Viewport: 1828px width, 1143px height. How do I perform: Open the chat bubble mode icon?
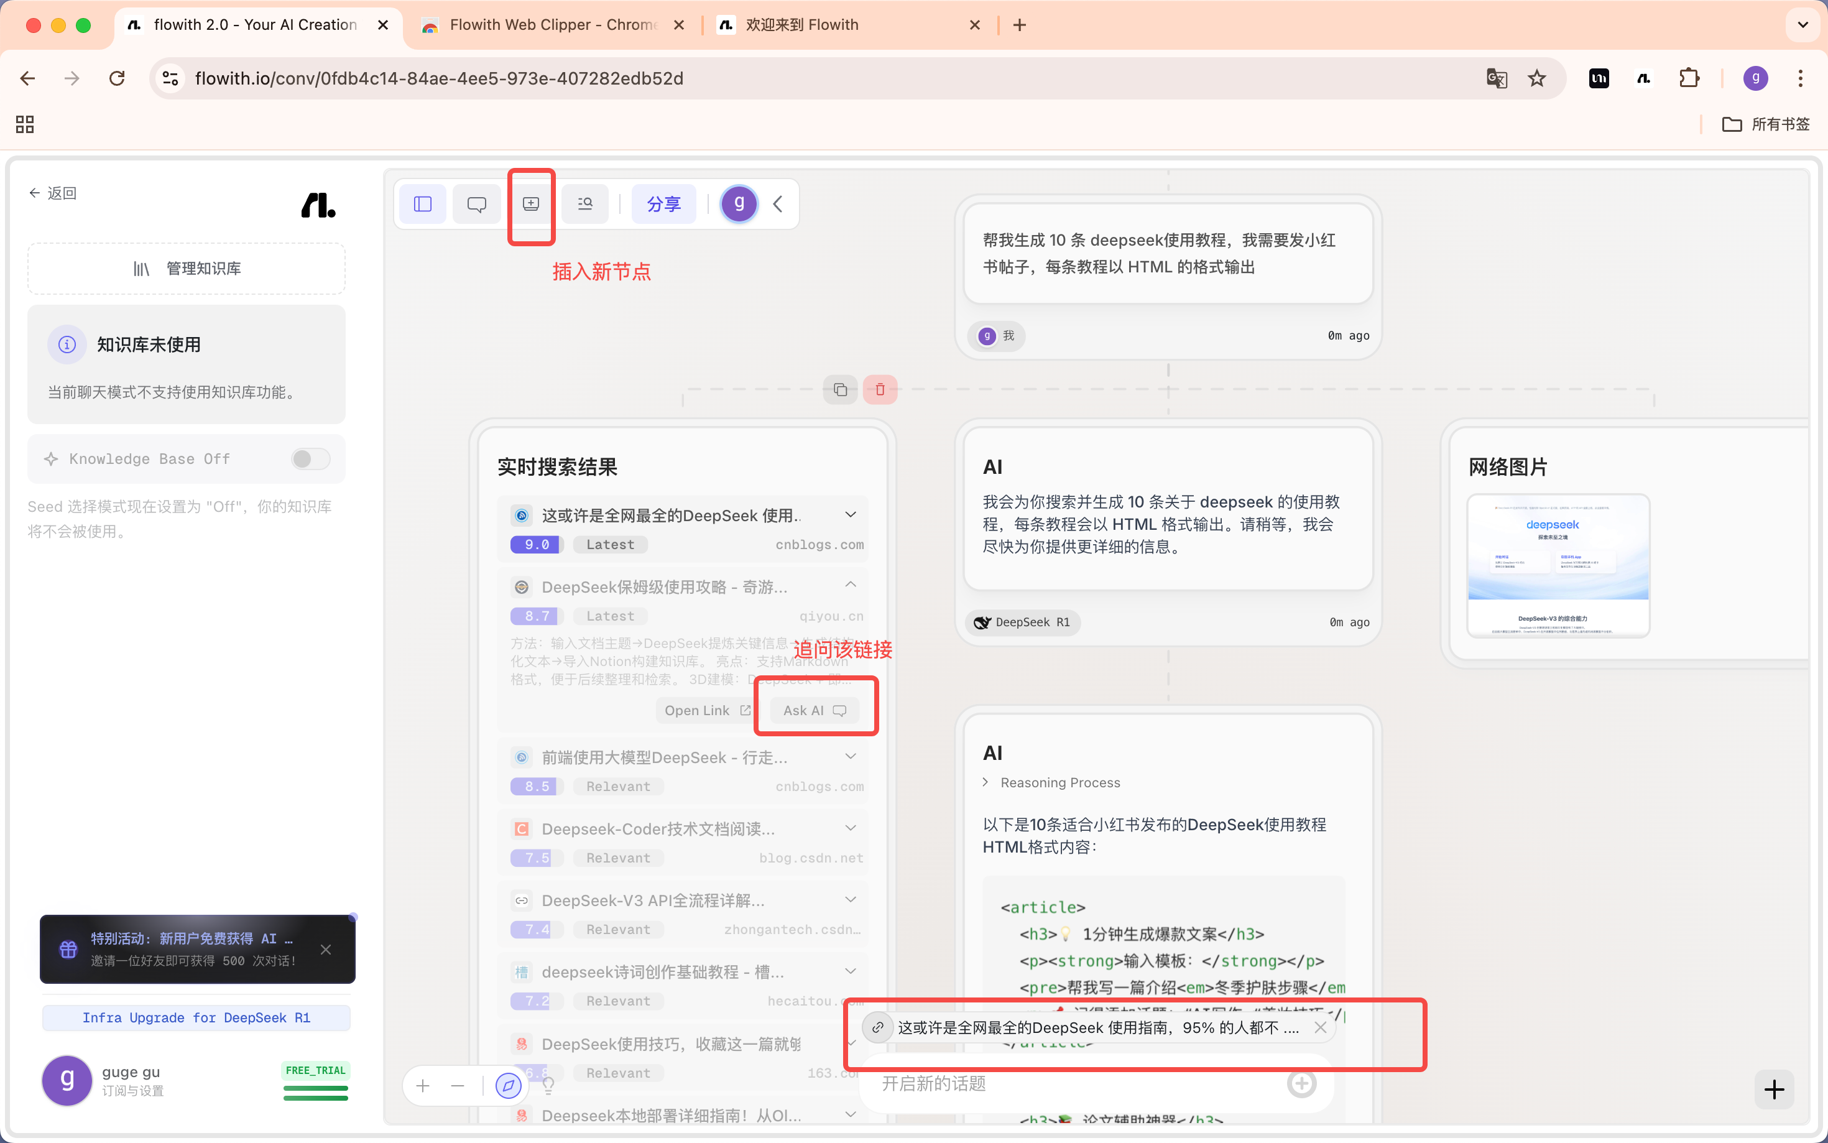[477, 204]
